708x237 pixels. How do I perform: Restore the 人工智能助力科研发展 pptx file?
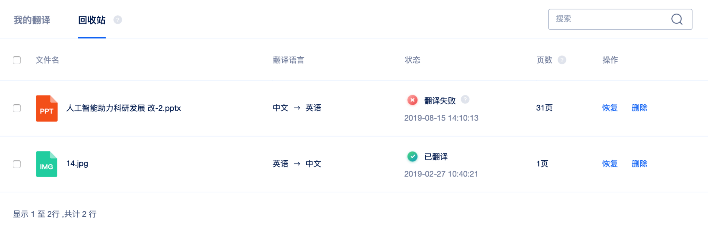pos(610,108)
